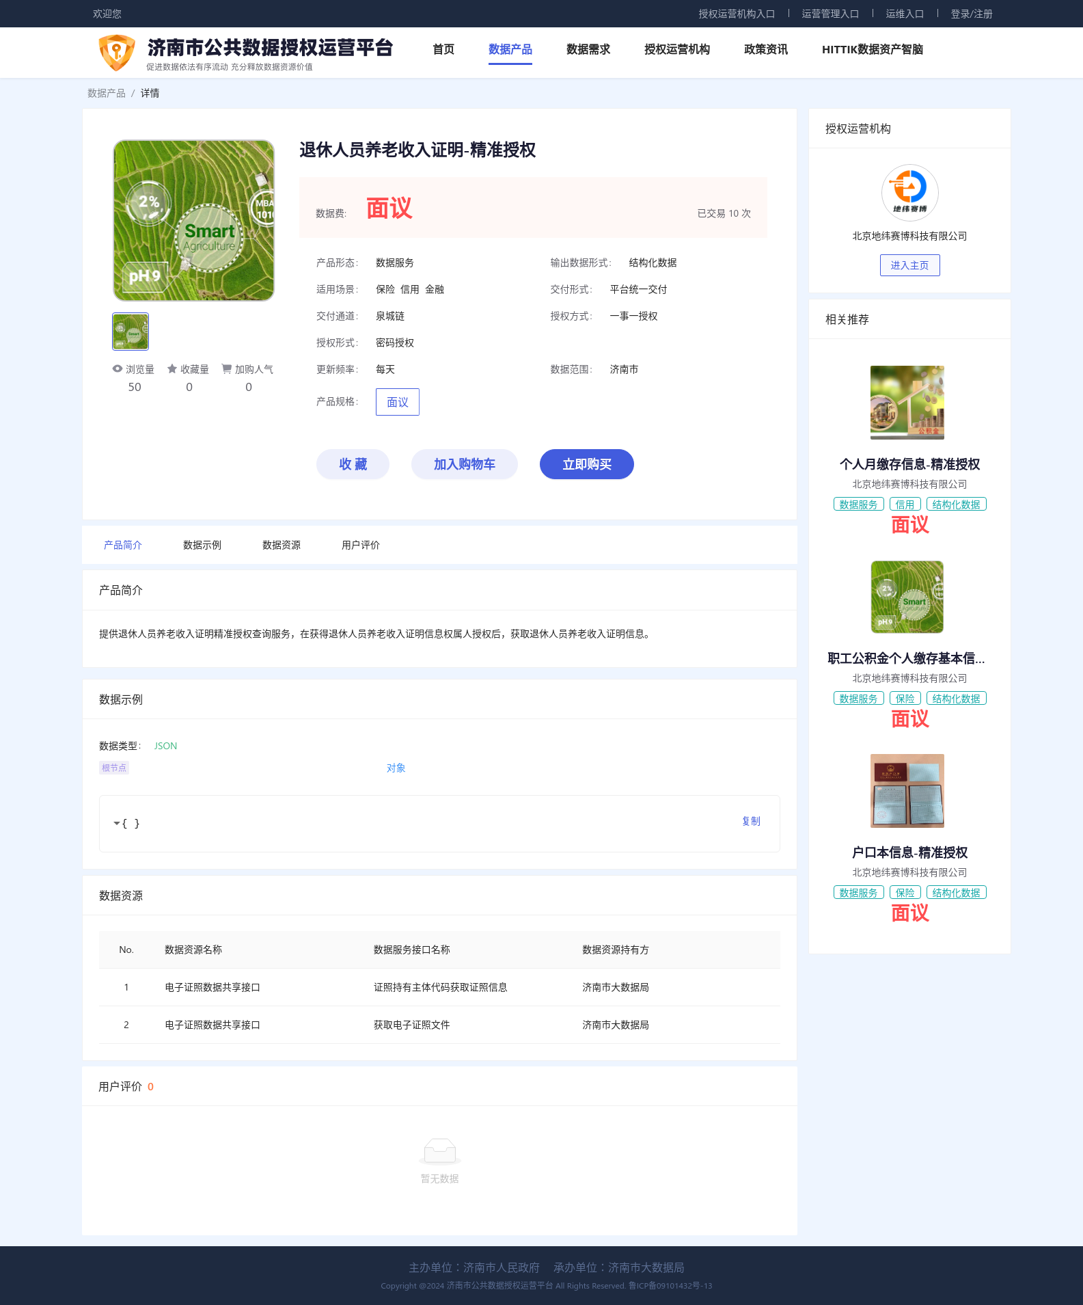Click the 根节点 label
Viewport: 1083px width, 1305px height.
pos(114,768)
